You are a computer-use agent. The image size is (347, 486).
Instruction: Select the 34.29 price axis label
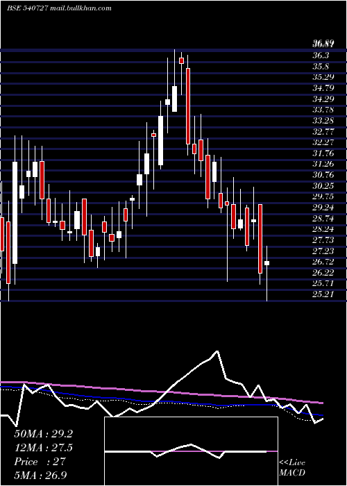(323, 99)
